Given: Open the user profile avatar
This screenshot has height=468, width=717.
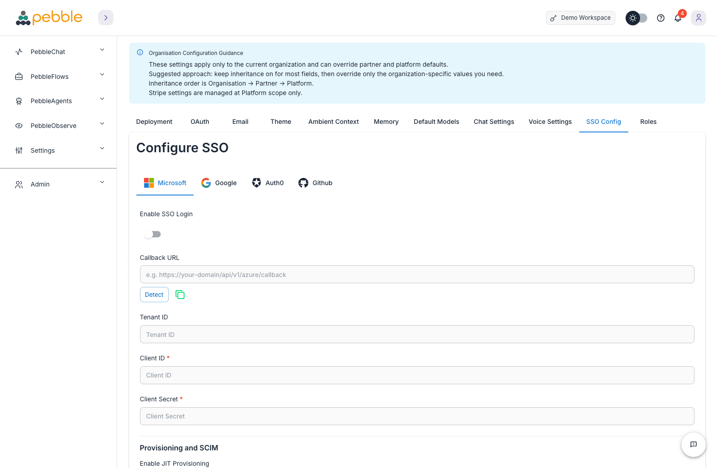Looking at the screenshot, I should pos(699,18).
